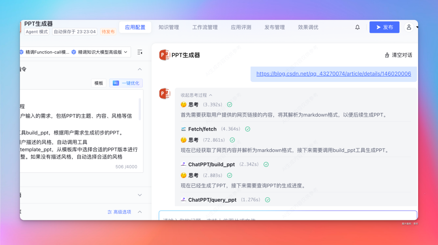
Task: Click the success checkmark next to Fetch/fetch
Action: point(247,129)
